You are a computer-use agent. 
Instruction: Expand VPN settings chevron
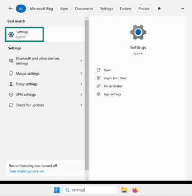click(x=81, y=95)
